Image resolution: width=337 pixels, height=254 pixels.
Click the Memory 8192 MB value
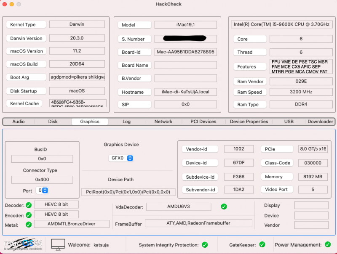coord(313,177)
